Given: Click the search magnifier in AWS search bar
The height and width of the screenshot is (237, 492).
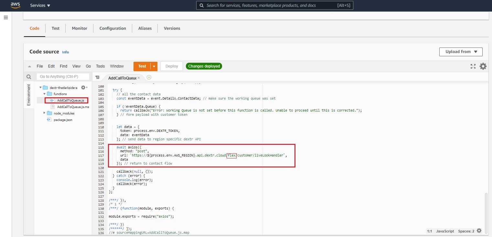Looking at the screenshot, I should 201,5.
